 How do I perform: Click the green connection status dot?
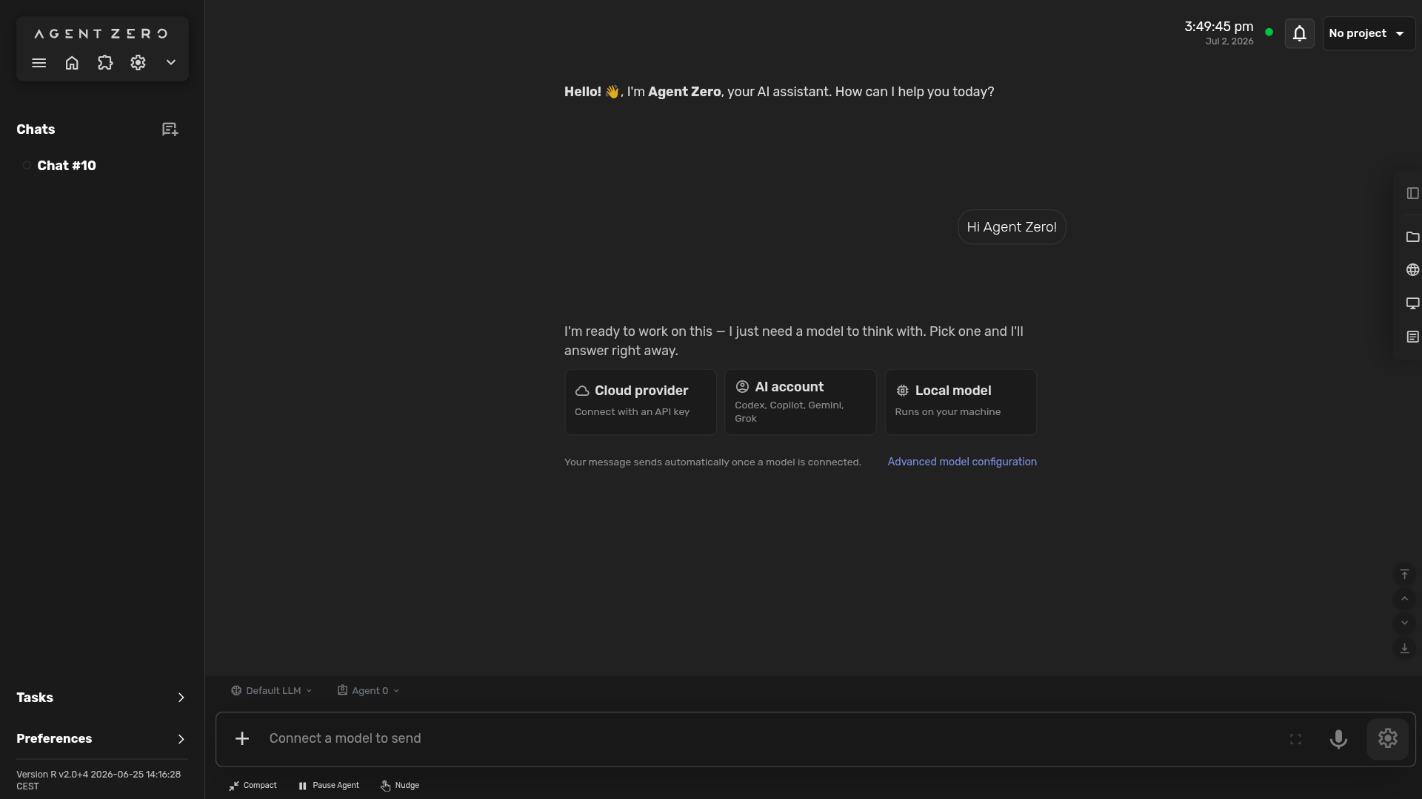pos(1269,33)
